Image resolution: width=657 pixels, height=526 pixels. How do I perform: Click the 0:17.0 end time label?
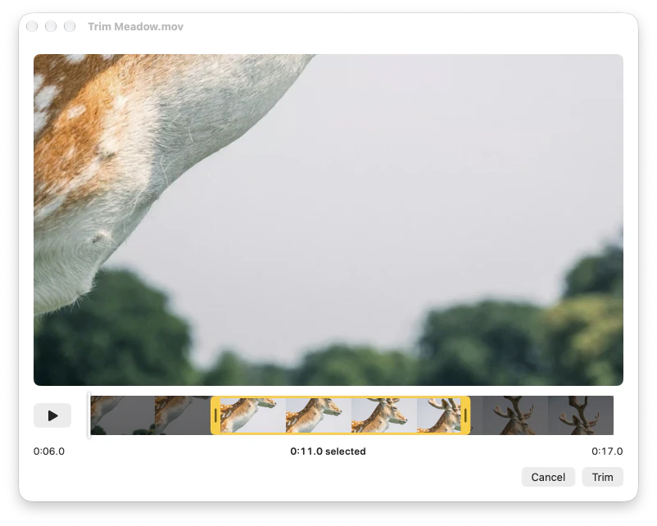click(x=607, y=451)
